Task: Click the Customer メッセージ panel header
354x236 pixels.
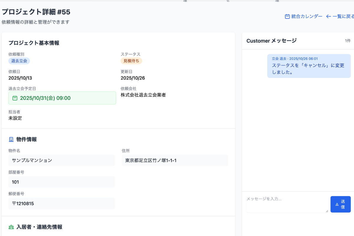Action: [x=271, y=41]
